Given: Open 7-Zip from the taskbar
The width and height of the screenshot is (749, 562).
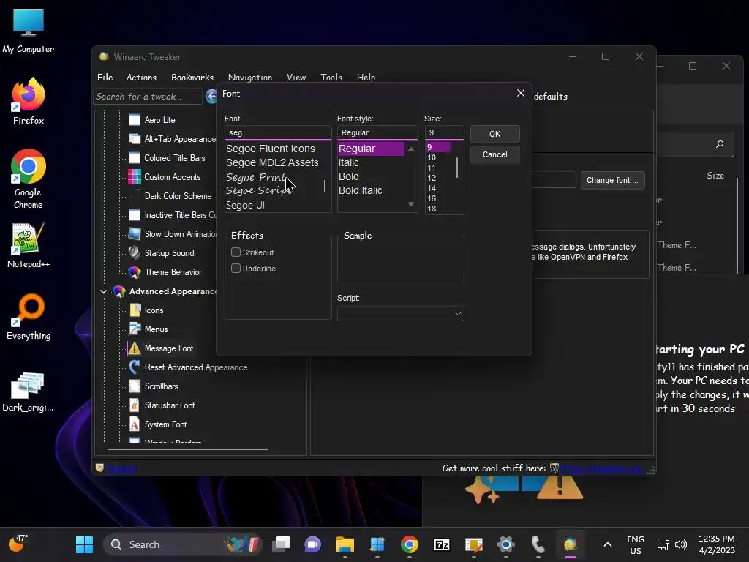Looking at the screenshot, I should pyautogui.click(x=441, y=544).
